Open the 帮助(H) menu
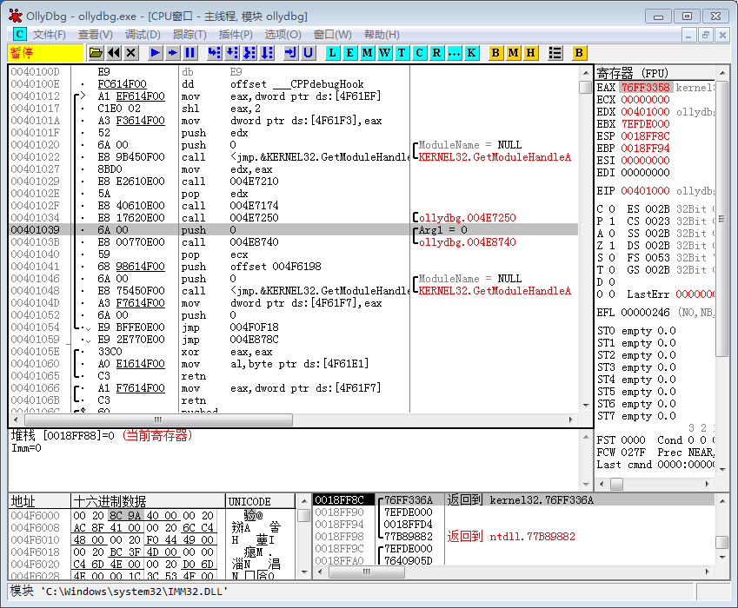This screenshot has width=738, height=608. coord(382,35)
